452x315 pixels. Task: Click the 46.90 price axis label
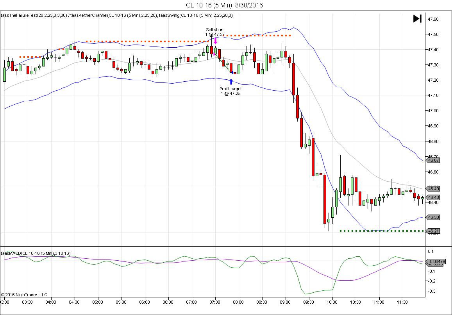(x=433, y=126)
